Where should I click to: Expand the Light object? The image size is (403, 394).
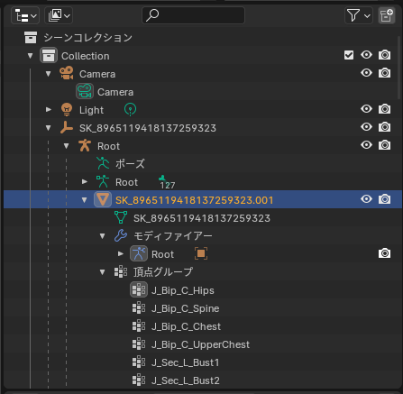(49, 109)
